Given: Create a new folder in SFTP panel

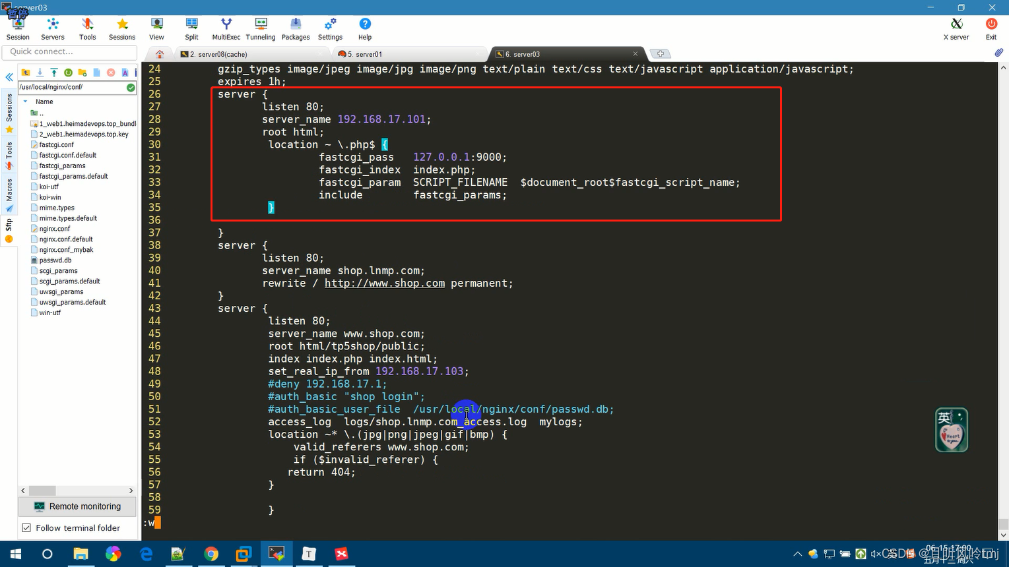Looking at the screenshot, I should tap(82, 73).
